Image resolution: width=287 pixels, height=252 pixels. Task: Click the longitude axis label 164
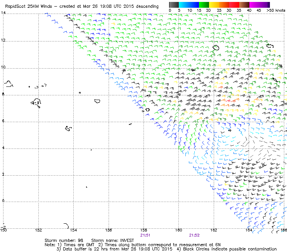coord(249,230)
